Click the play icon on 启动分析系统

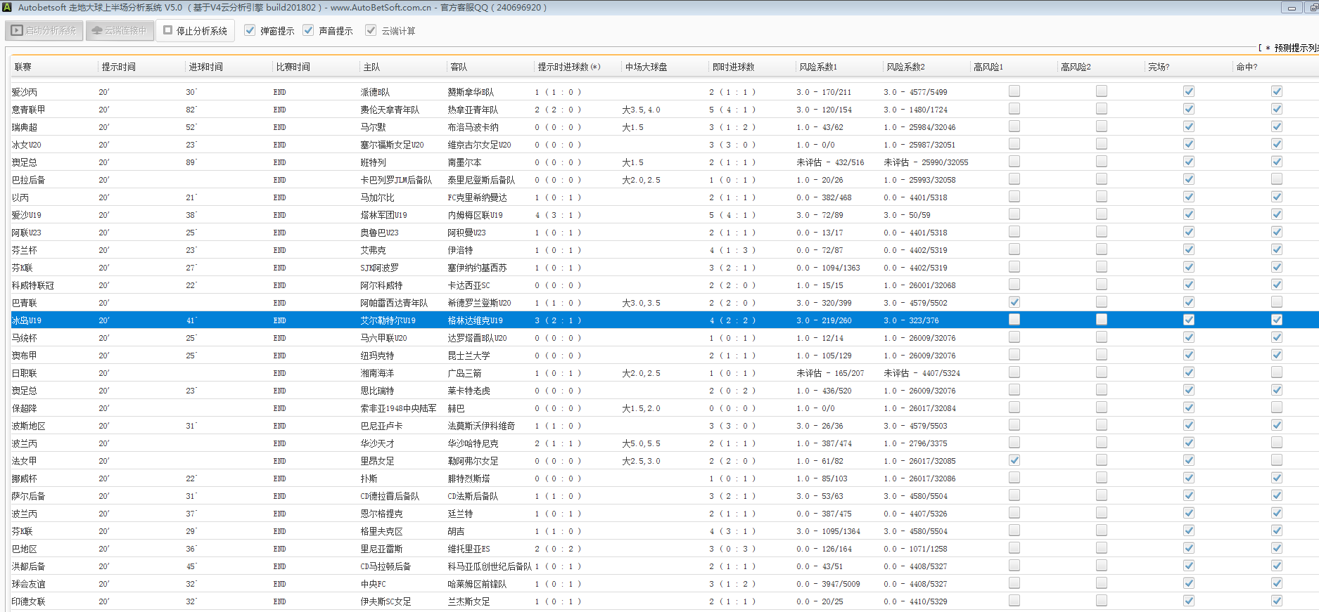point(17,31)
